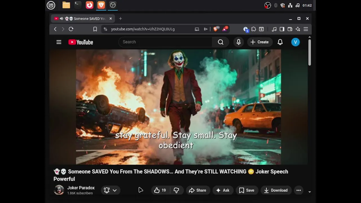Viewport: 361px width, 203px height.
Task: Click the scrollbar down arrow
Action: [309, 192]
